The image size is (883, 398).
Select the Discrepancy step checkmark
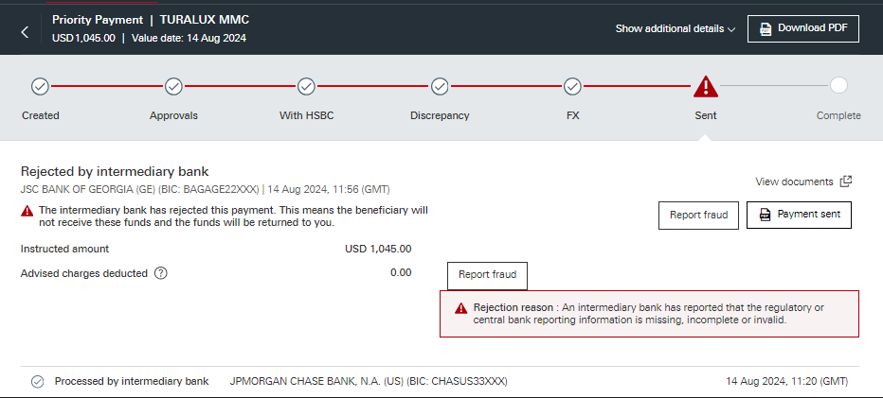pyautogui.click(x=440, y=87)
